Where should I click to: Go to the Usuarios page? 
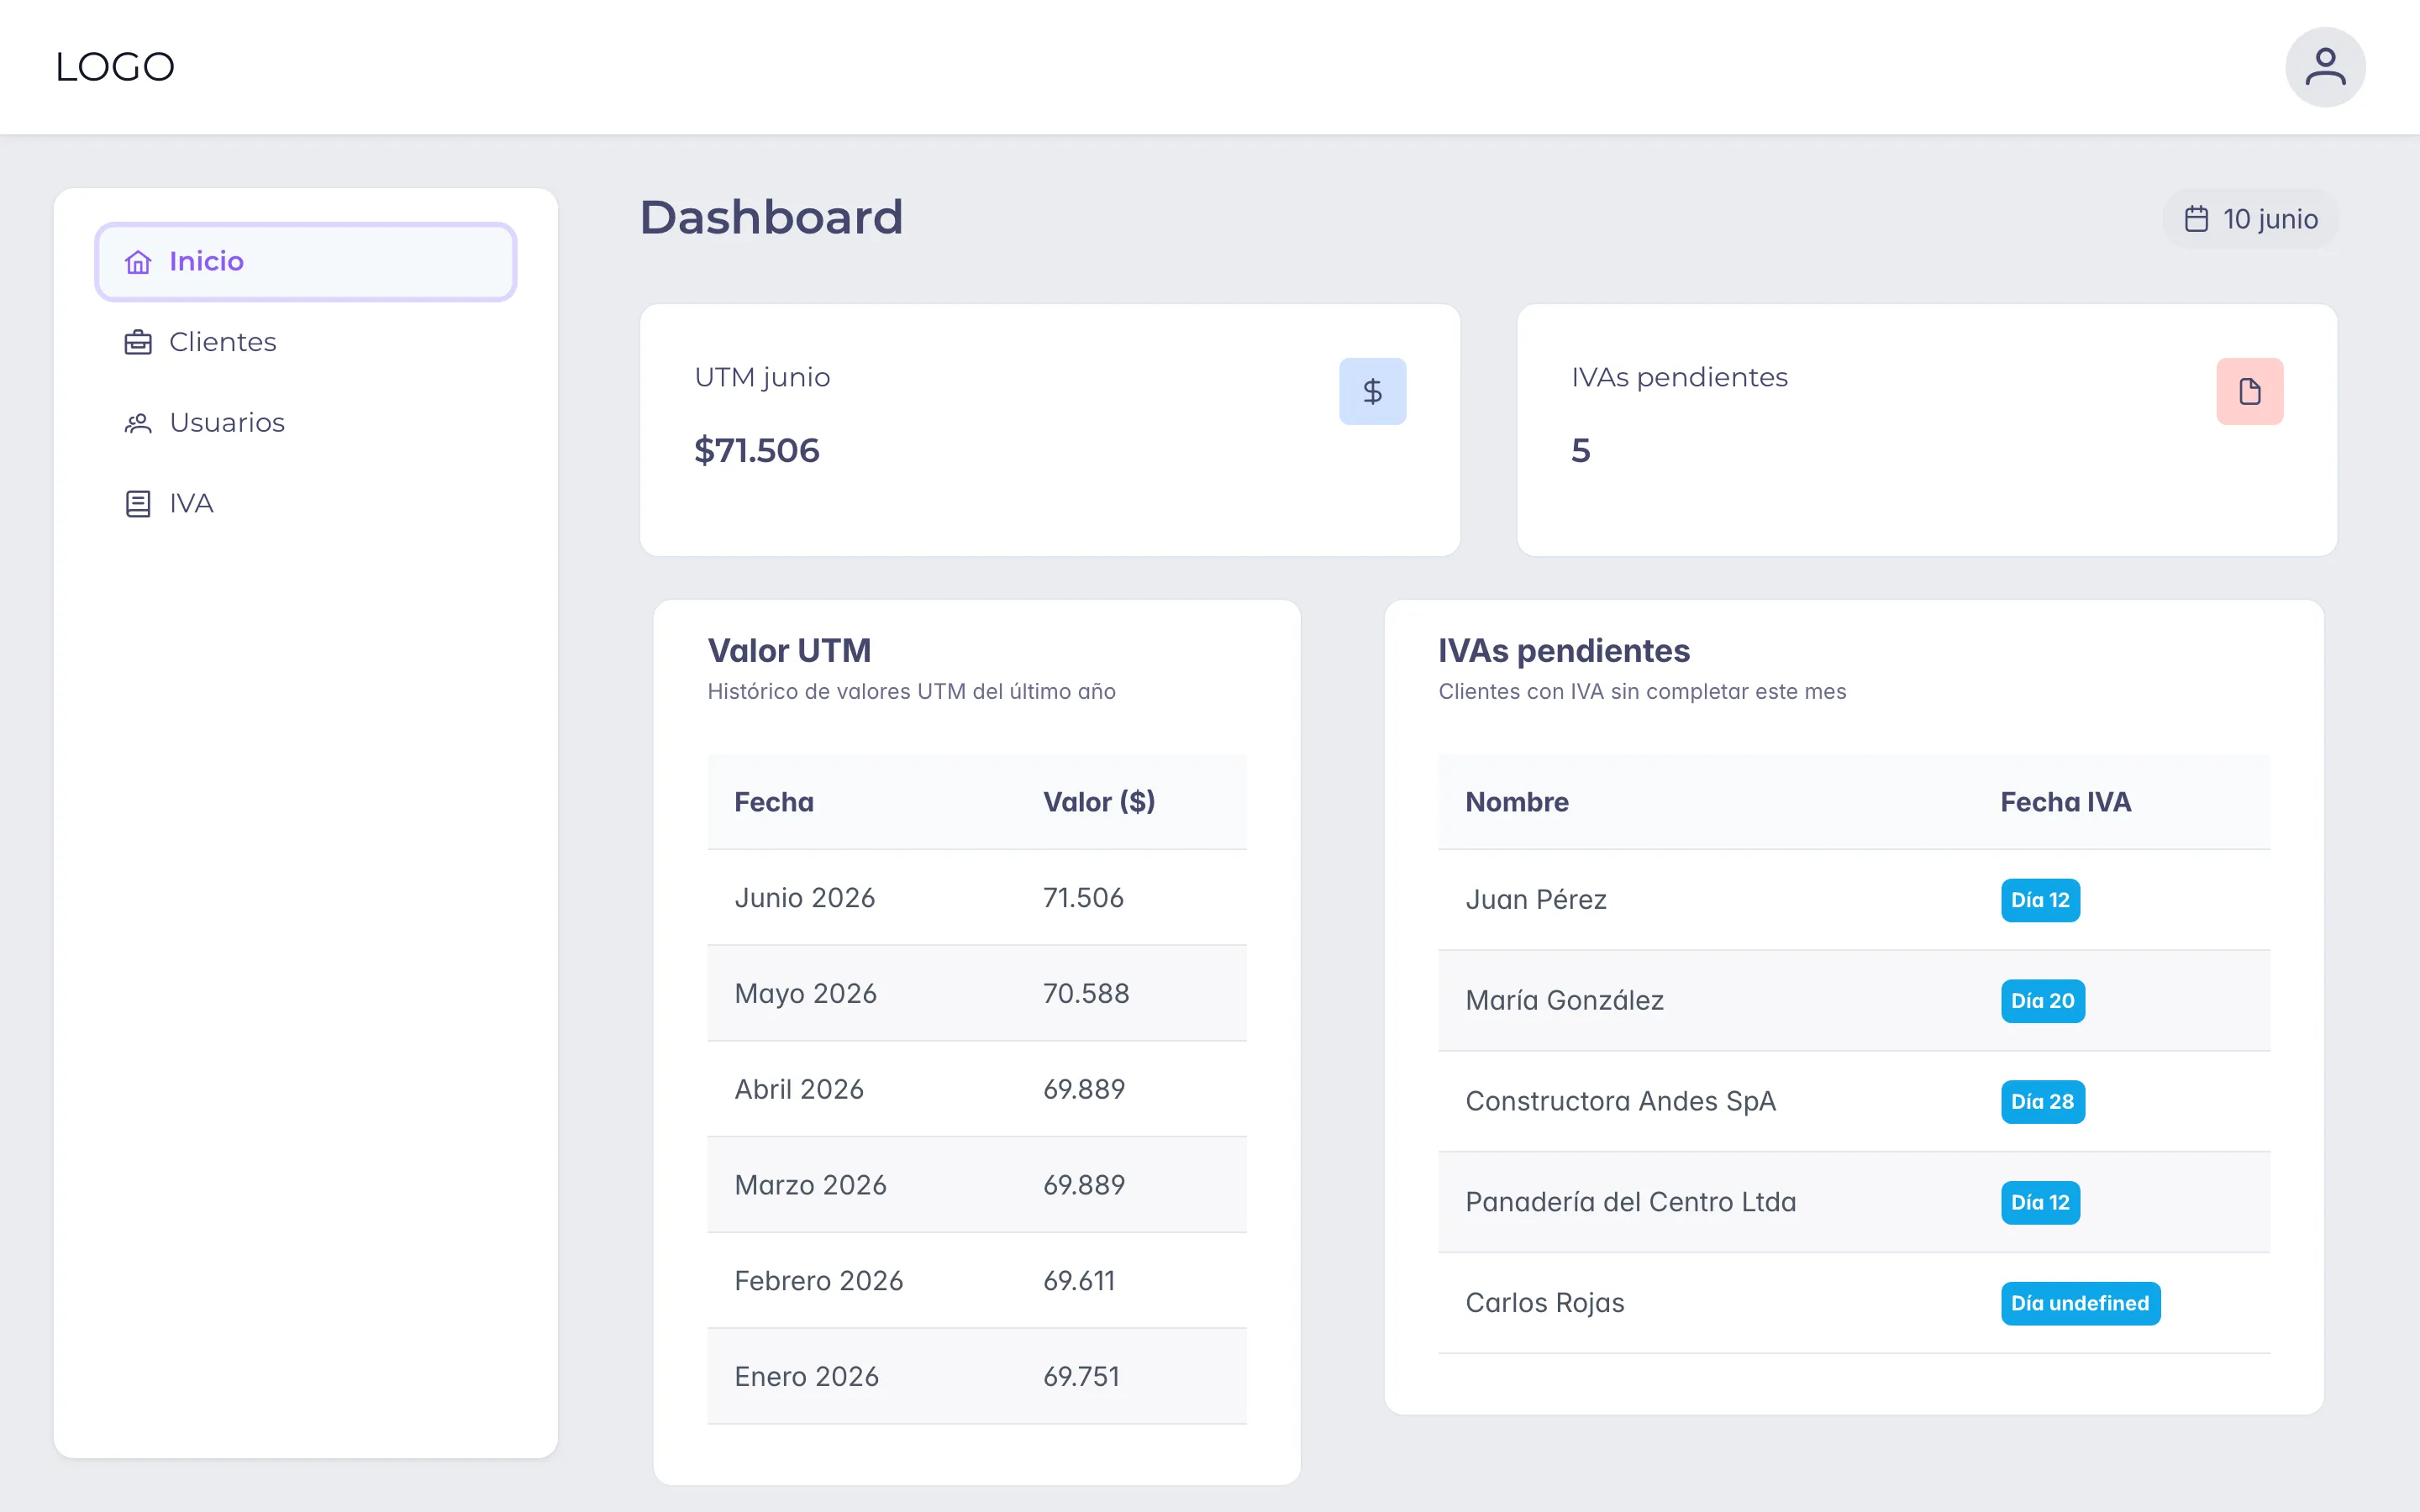(305, 423)
